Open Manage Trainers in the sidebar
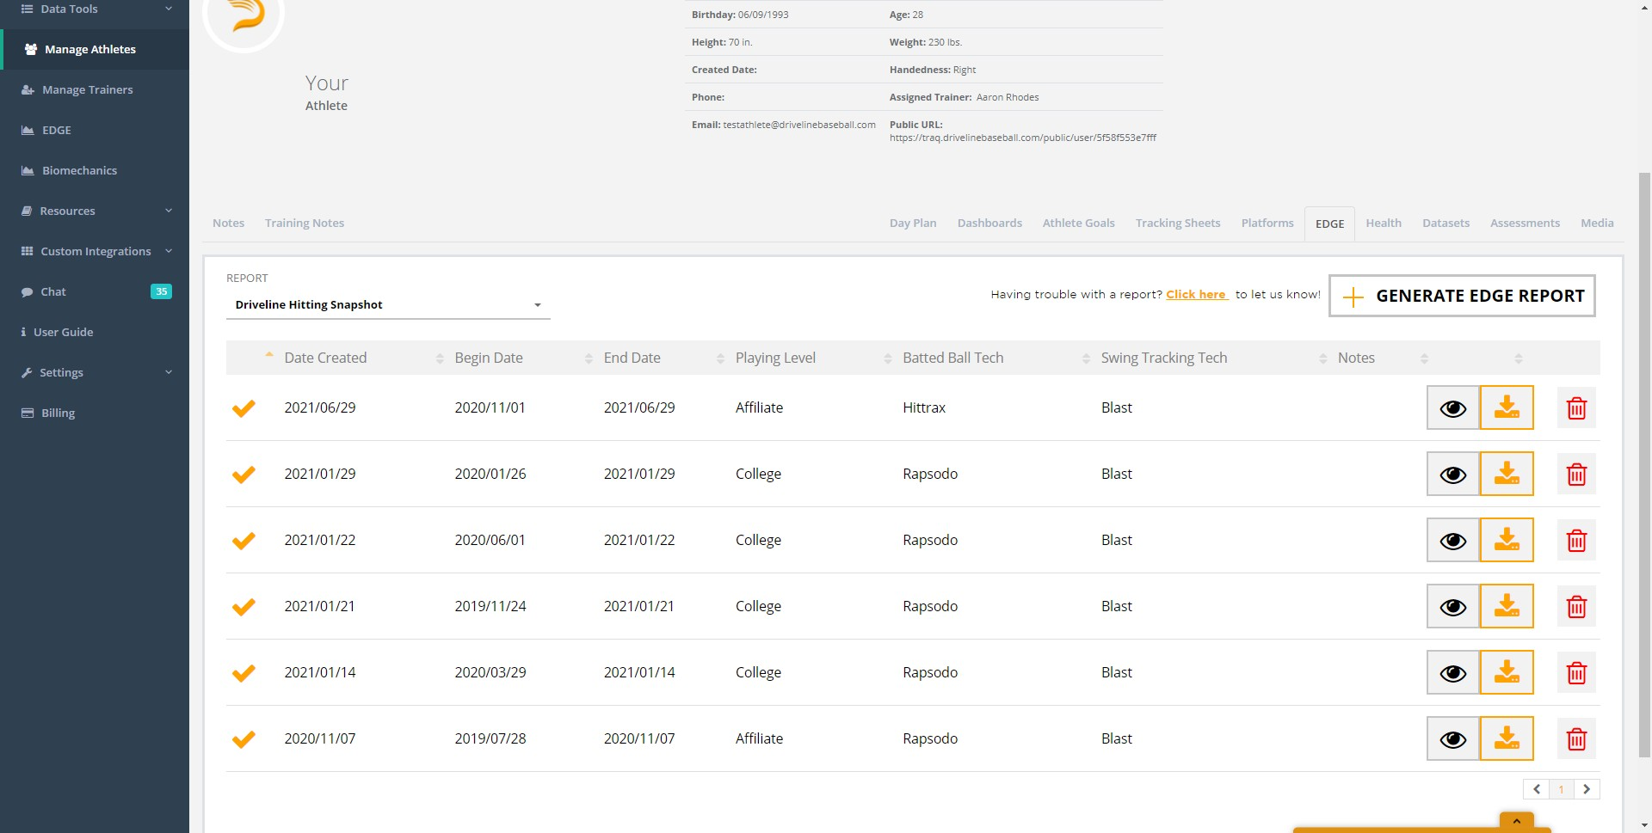1652x833 pixels. [95, 89]
